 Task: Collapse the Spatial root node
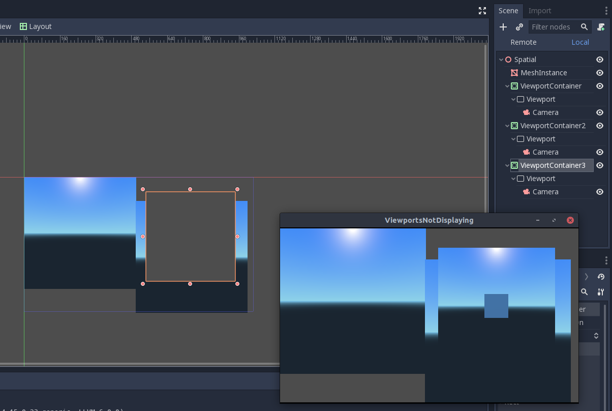[501, 60]
